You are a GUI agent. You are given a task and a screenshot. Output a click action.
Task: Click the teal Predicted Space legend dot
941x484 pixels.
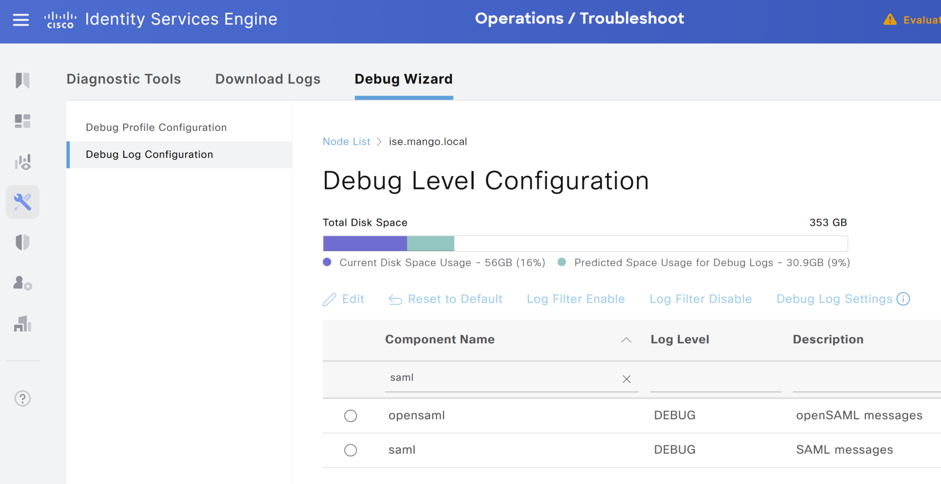(x=561, y=262)
